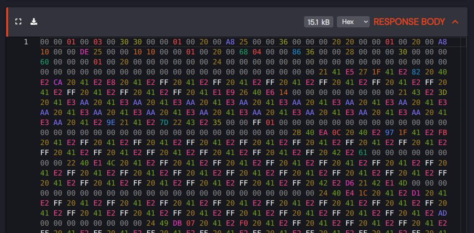Click the purple AD byte
This screenshot has width=474, height=233.
442,213
